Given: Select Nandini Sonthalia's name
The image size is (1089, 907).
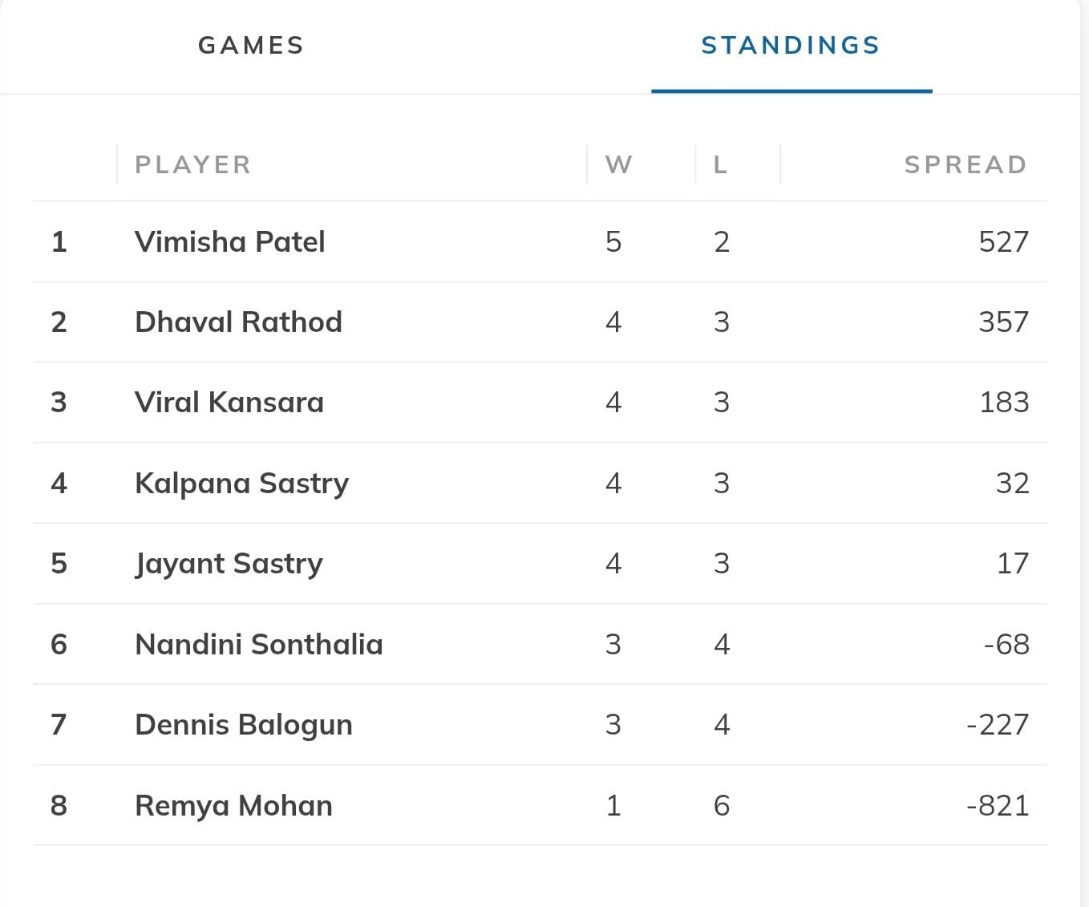Looking at the screenshot, I should pos(259,644).
